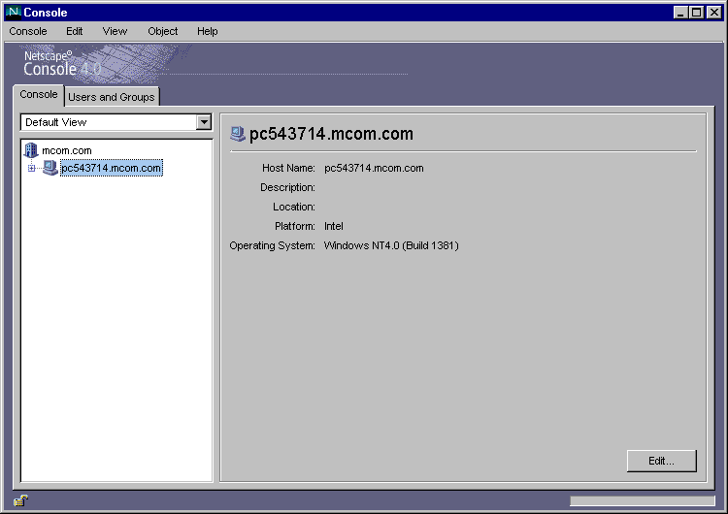Click the Operating System label
The width and height of the screenshot is (728, 514).
[272, 245]
